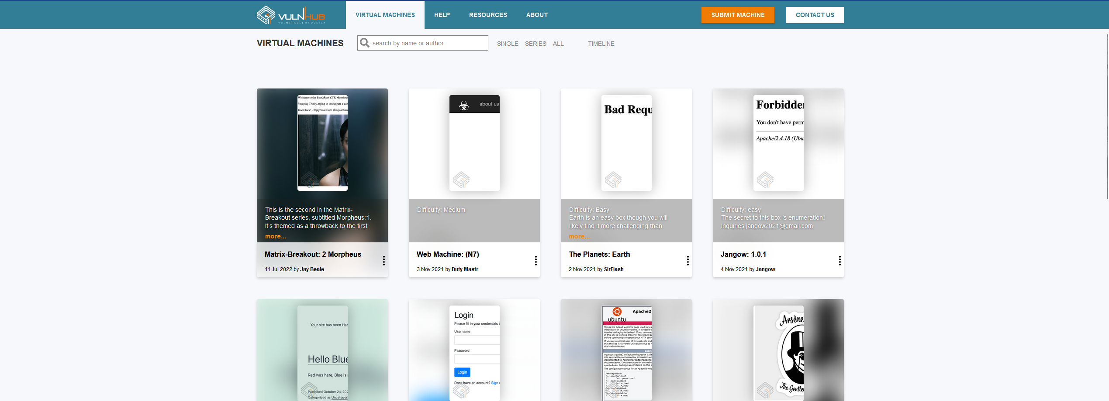Click the Submit Machine button
1109x401 pixels.
click(x=738, y=15)
